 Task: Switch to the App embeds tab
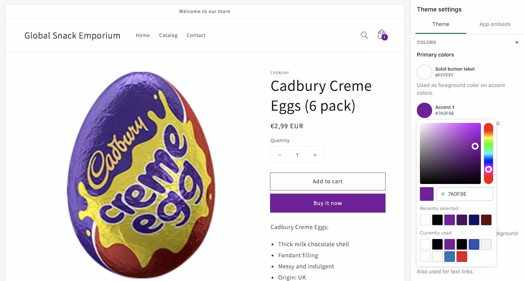495,24
